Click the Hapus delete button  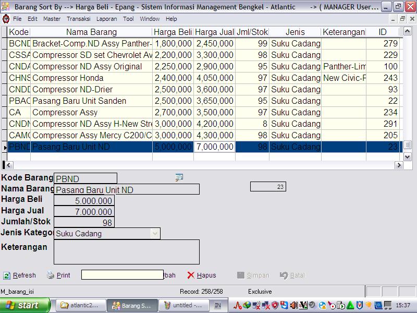coord(202,275)
